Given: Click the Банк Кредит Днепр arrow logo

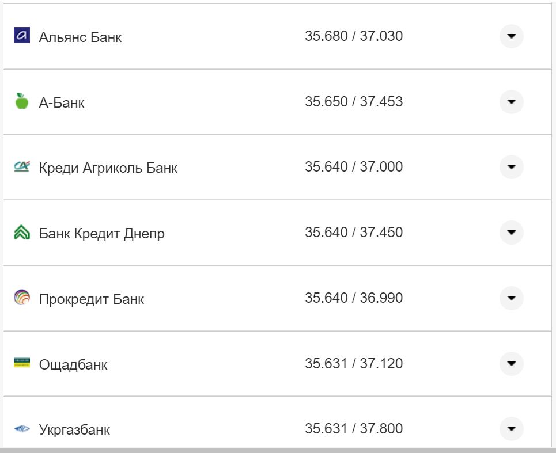Looking at the screenshot, I should tap(21, 232).
